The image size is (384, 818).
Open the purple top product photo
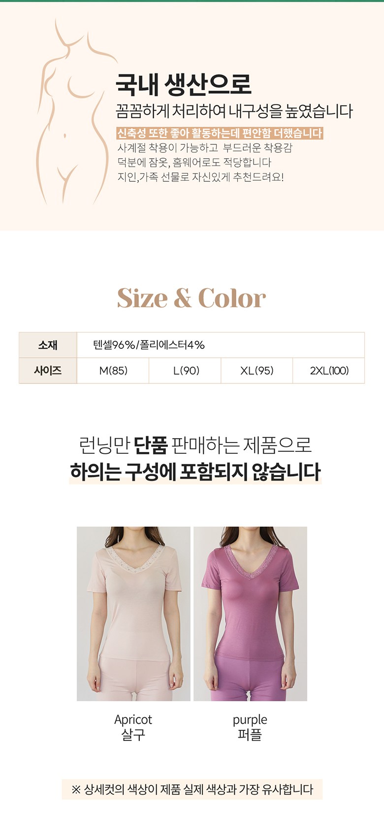(x=250, y=613)
